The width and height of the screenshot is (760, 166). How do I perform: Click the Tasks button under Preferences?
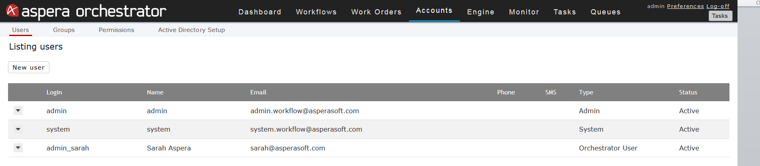pyautogui.click(x=720, y=16)
